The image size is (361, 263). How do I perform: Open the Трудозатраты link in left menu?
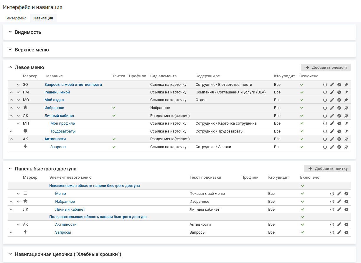63,131
